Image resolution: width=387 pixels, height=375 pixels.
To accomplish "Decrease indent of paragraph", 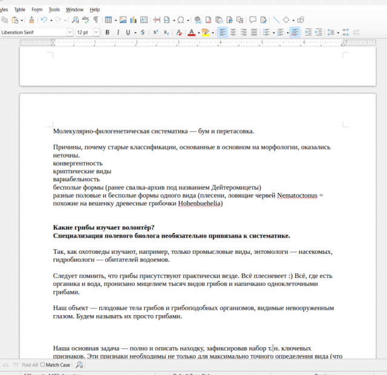I will [x=319, y=32].
